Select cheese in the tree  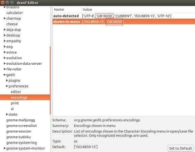[12, 24]
